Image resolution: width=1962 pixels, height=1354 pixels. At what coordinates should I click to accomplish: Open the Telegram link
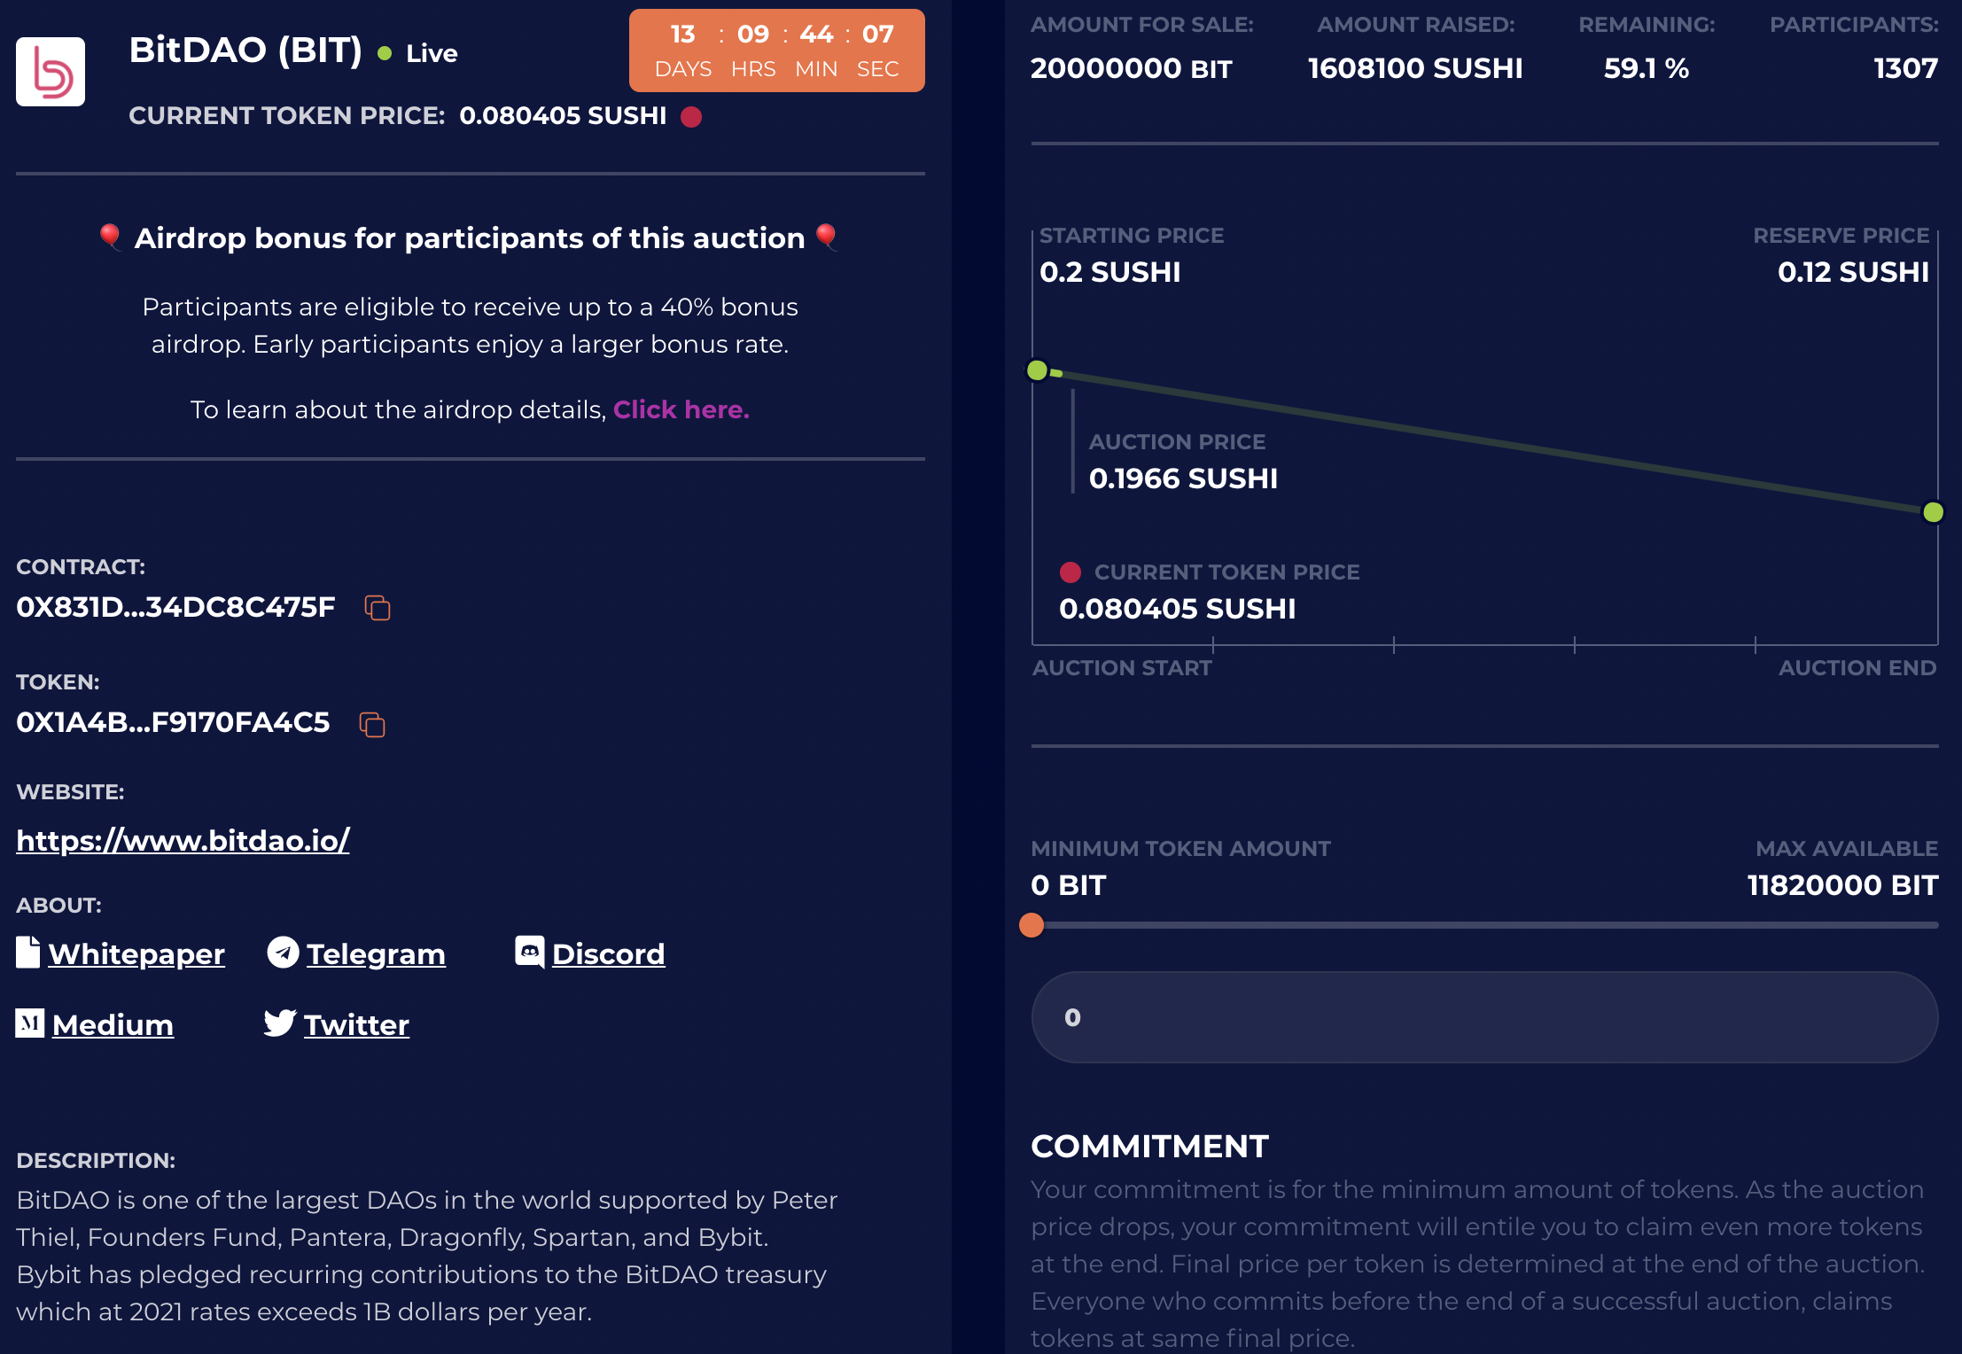[376, 953]
